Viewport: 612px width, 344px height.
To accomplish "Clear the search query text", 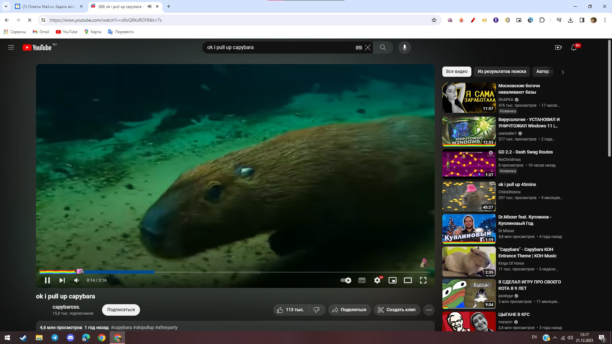I will [x=368, y=47].
